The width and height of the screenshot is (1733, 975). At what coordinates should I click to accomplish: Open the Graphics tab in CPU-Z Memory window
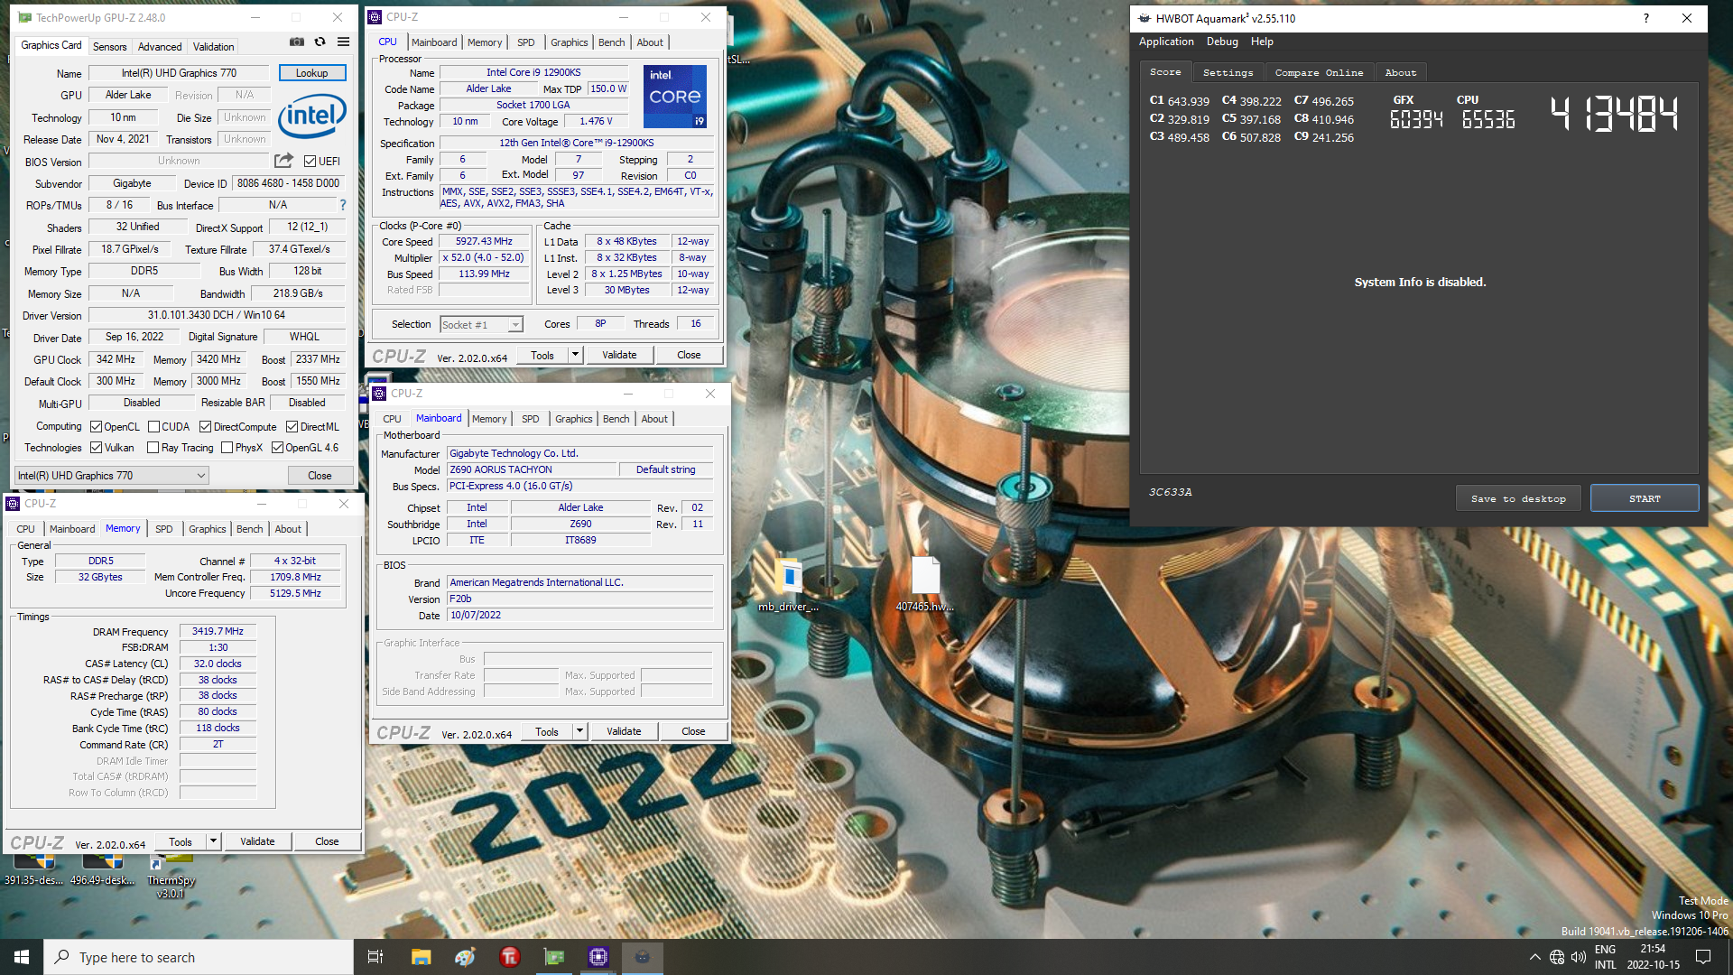click(x=208, y=529)
